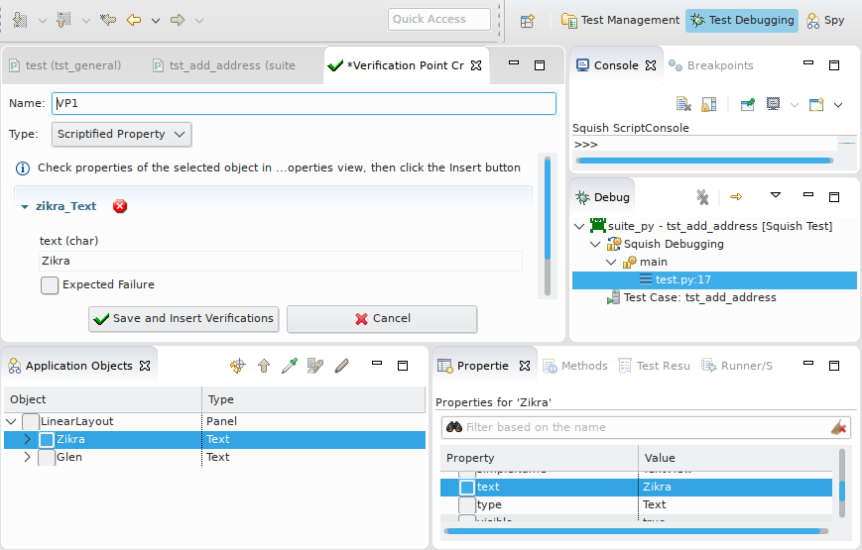The image size is (862, 550).
Task: Click the pencil icon in Application Objects
Action: coord(341,366)
